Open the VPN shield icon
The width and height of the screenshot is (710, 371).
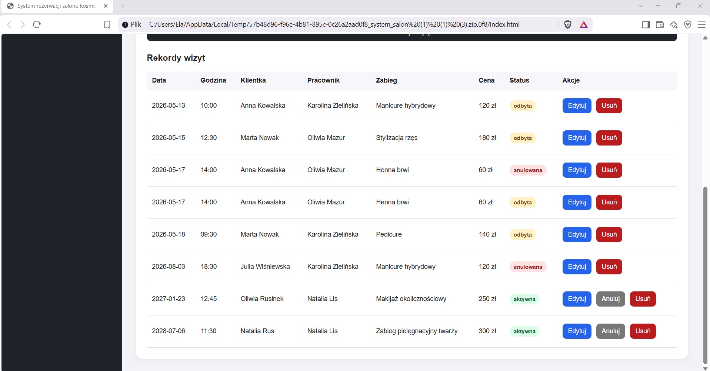pos(688,24)
